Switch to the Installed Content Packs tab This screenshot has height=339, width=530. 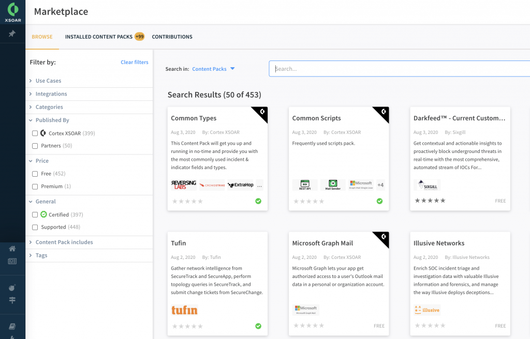point(98,37)
